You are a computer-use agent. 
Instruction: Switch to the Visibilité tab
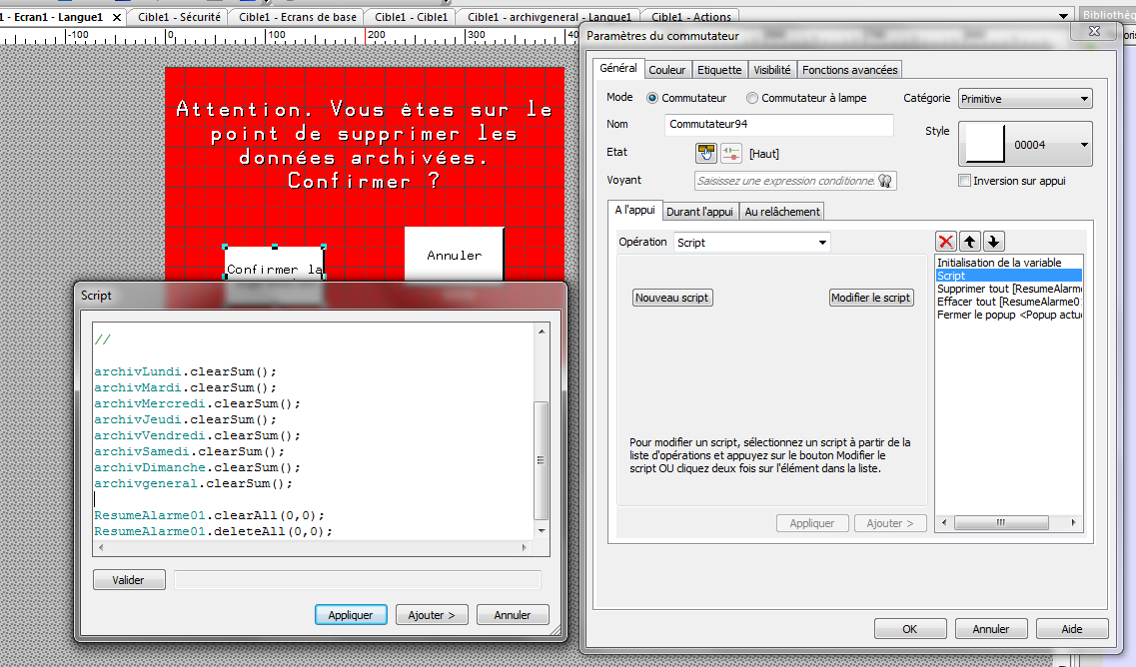(771, 70)
